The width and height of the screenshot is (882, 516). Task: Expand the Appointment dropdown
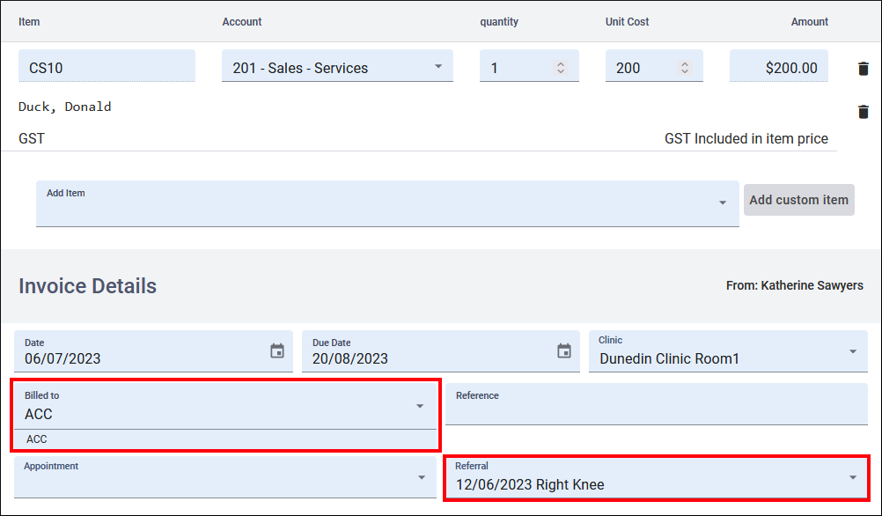421,477
